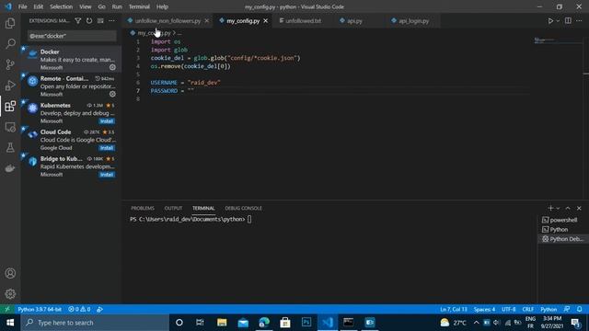Split the editor right
The height and width of the screenshot is (331, 589).
[568, 20]
